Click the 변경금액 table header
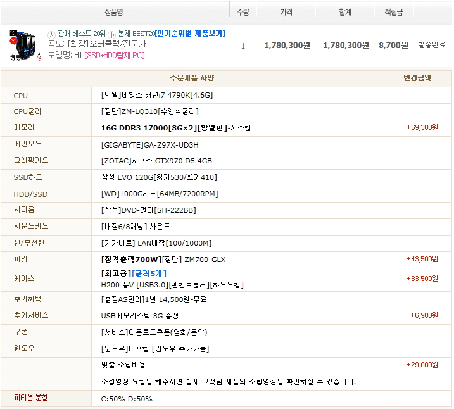 (417, 78)
